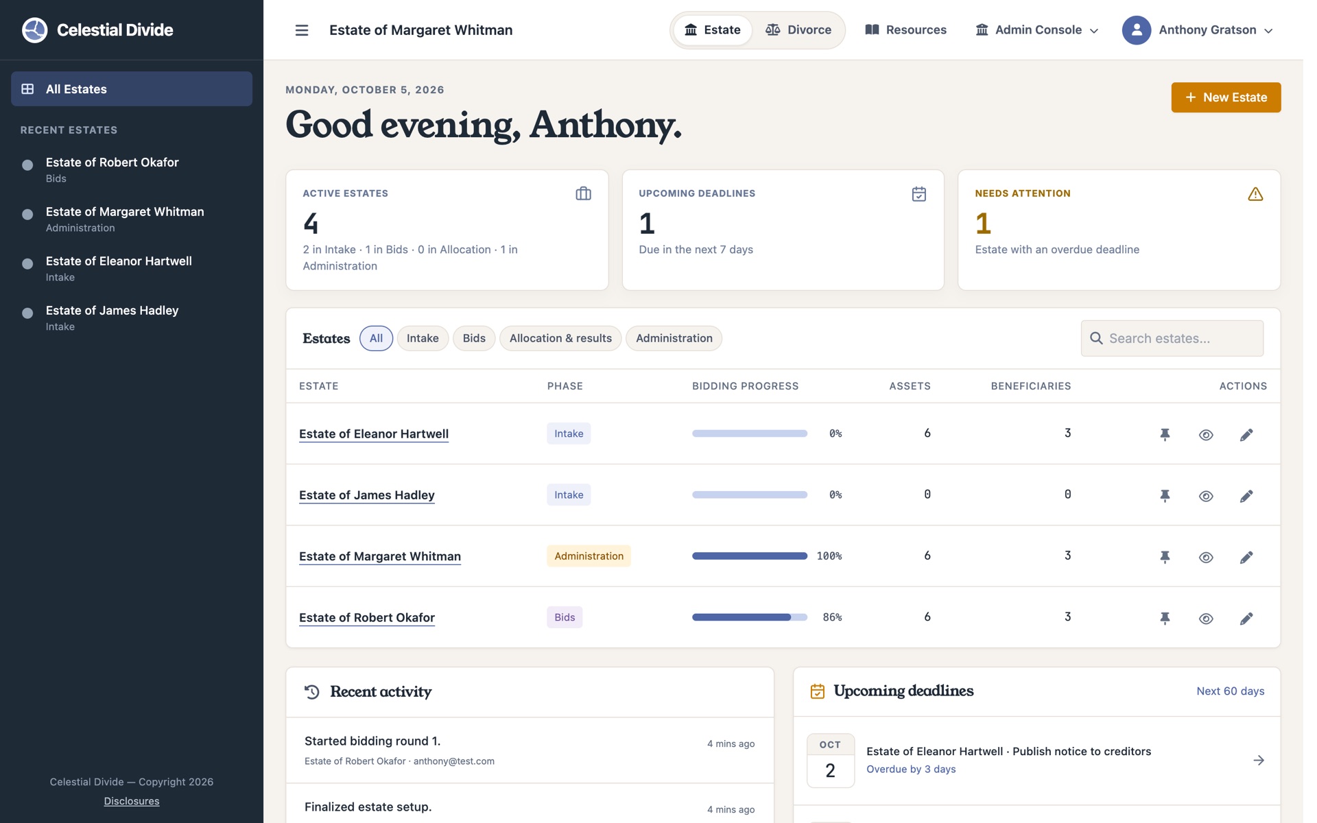View the Estate of Robert Okafor eye icon
1317x823 pixels.
(1206, 618)
